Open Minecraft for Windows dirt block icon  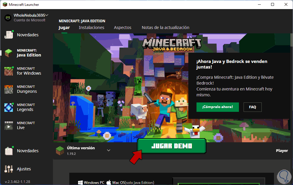(9, 71)
